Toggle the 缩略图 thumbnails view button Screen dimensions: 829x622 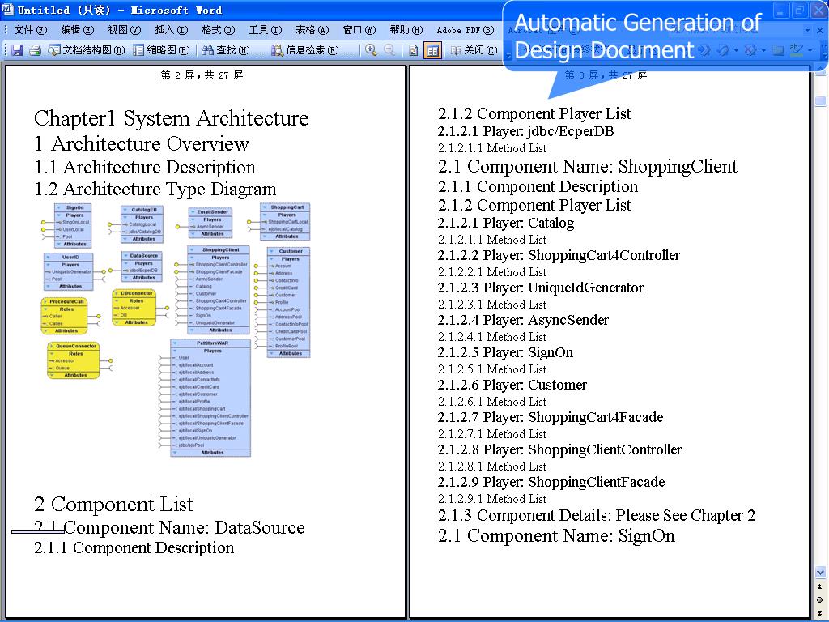point(161,50)
